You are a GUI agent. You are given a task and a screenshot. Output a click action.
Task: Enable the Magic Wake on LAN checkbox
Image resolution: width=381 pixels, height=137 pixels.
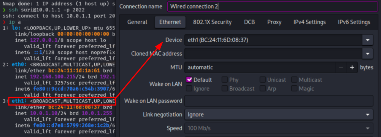[294, 89]
